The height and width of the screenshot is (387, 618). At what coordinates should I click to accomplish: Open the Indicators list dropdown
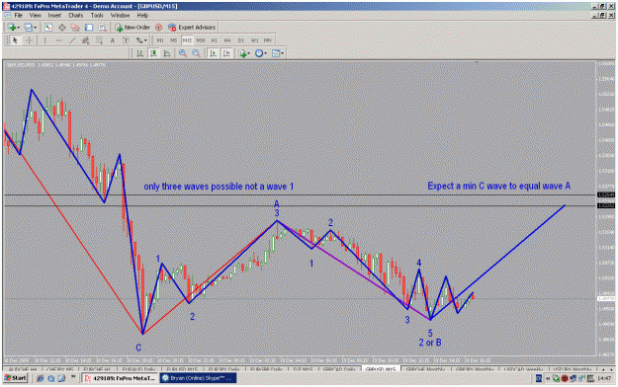(x=243, y=53)
